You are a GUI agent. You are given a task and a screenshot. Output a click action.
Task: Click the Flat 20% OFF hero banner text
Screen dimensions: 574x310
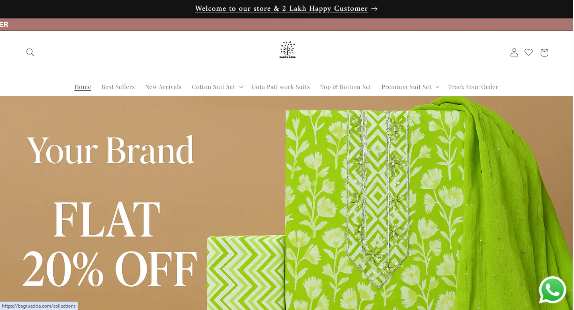(x=109, y=245)
